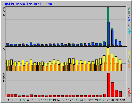Click the 110290 axis value
This screenshot has width=132, height=103.
point(4,12)
